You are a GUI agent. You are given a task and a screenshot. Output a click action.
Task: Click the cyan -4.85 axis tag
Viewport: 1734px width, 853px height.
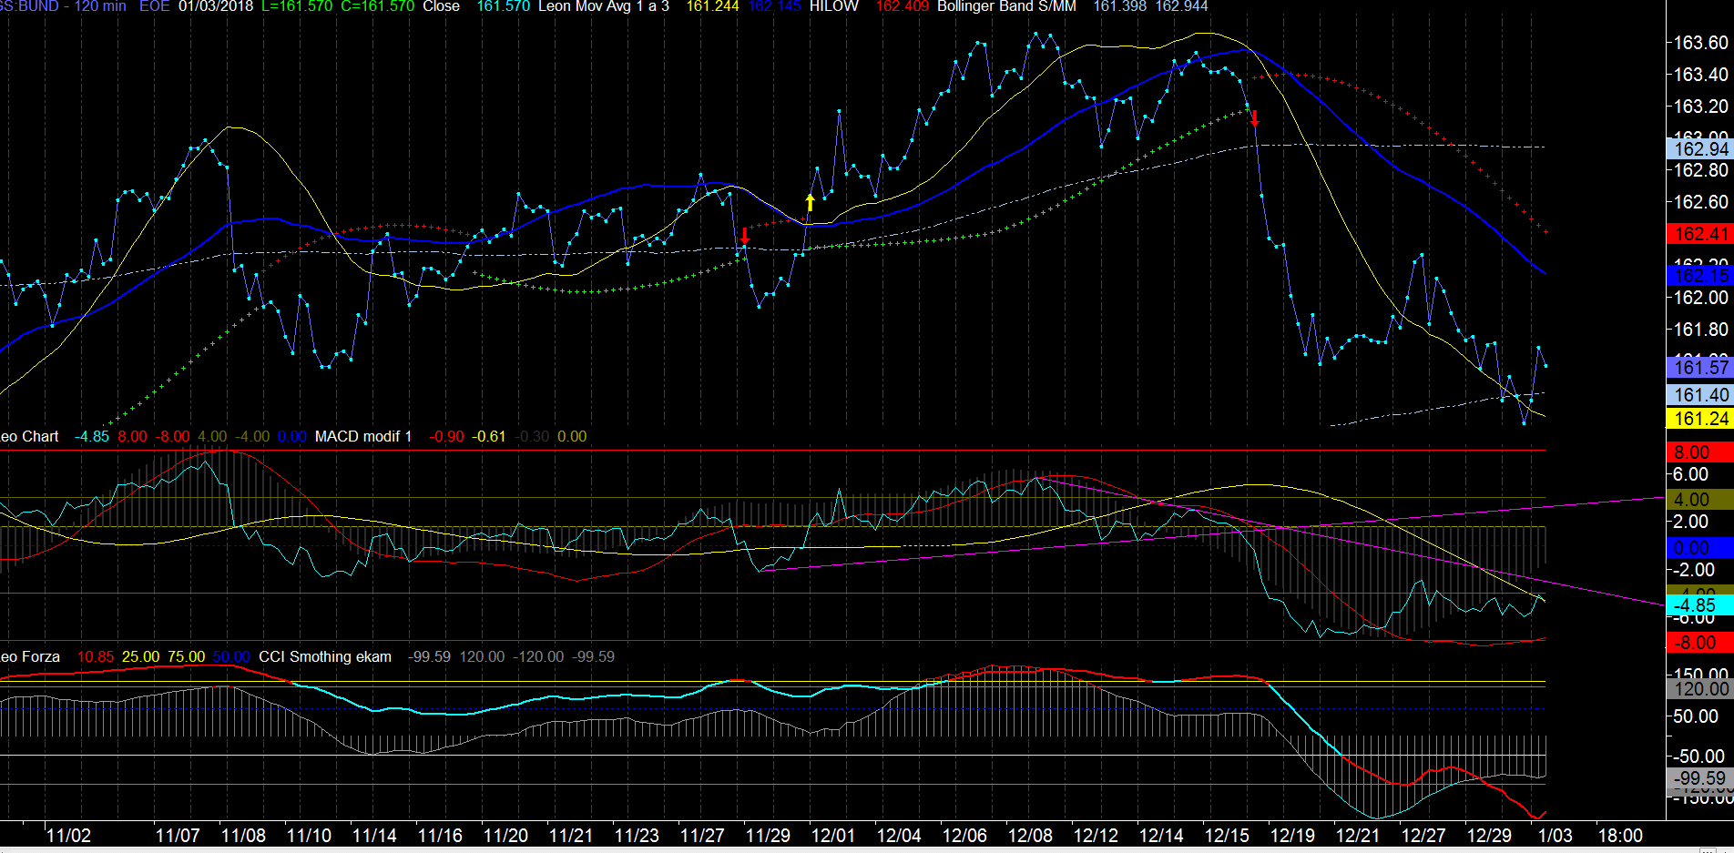tap(1700, 605)
